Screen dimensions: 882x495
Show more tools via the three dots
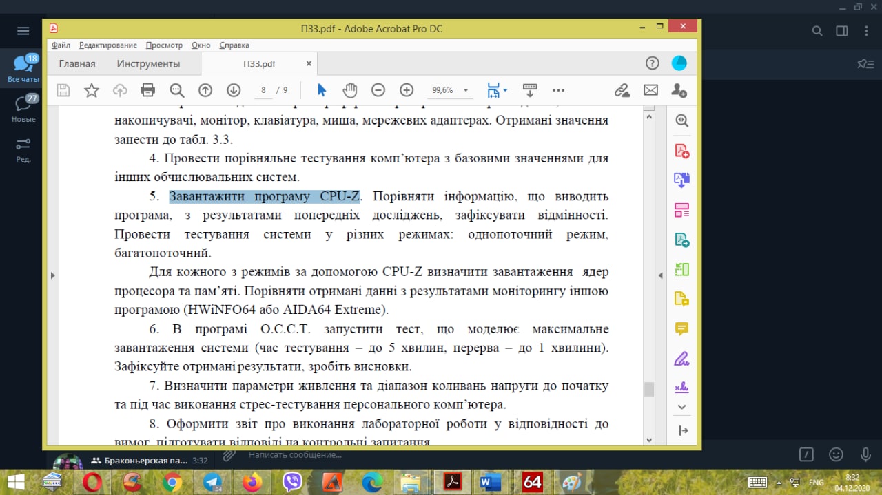pyautogui.click(x=559, y=90)
